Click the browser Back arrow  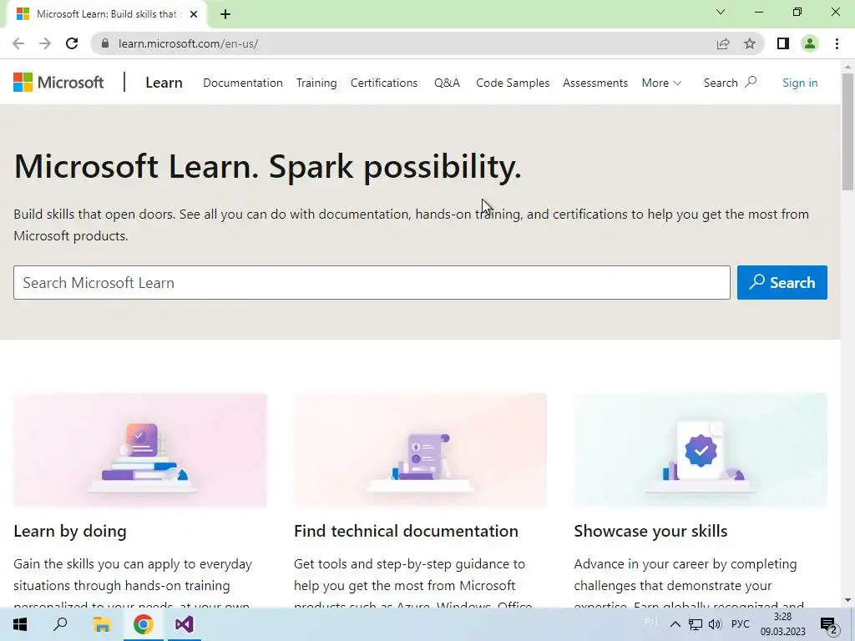pyautogui.click(x=18, y=43)
